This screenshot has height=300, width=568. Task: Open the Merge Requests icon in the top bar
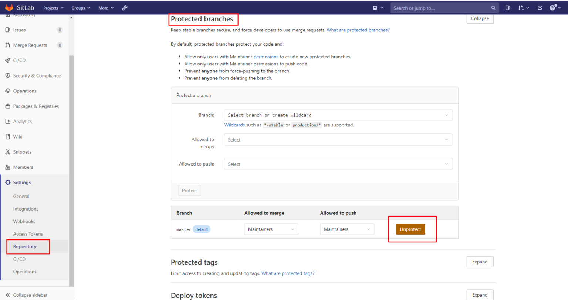522,7
